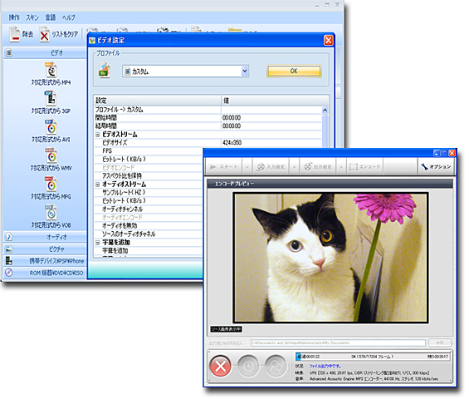The image size is (469, 399).
Task: Open the 言語 menu
Action: [51, 17]
